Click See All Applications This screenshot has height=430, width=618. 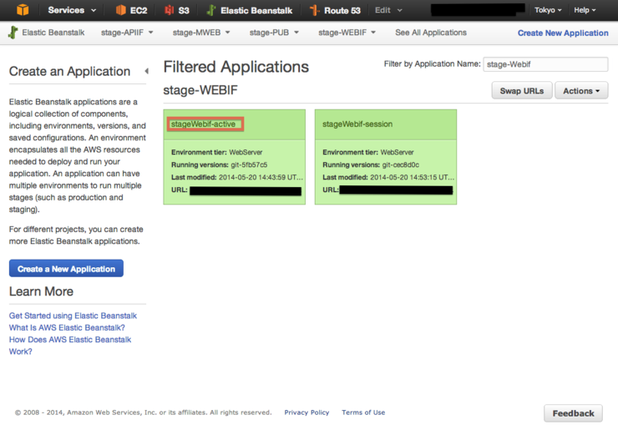coord(431,33)
